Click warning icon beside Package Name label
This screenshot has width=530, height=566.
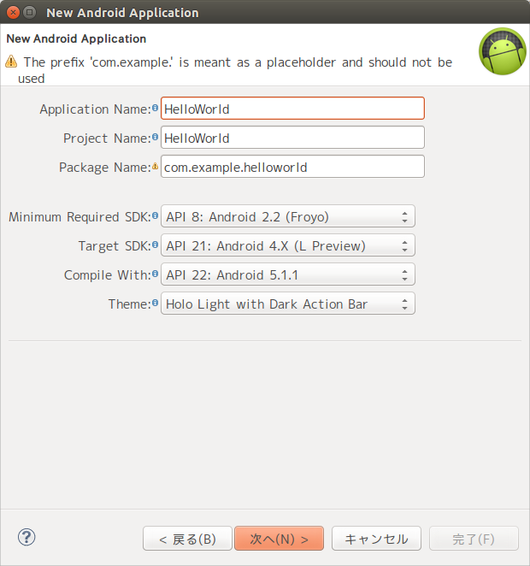coord(155,167)
